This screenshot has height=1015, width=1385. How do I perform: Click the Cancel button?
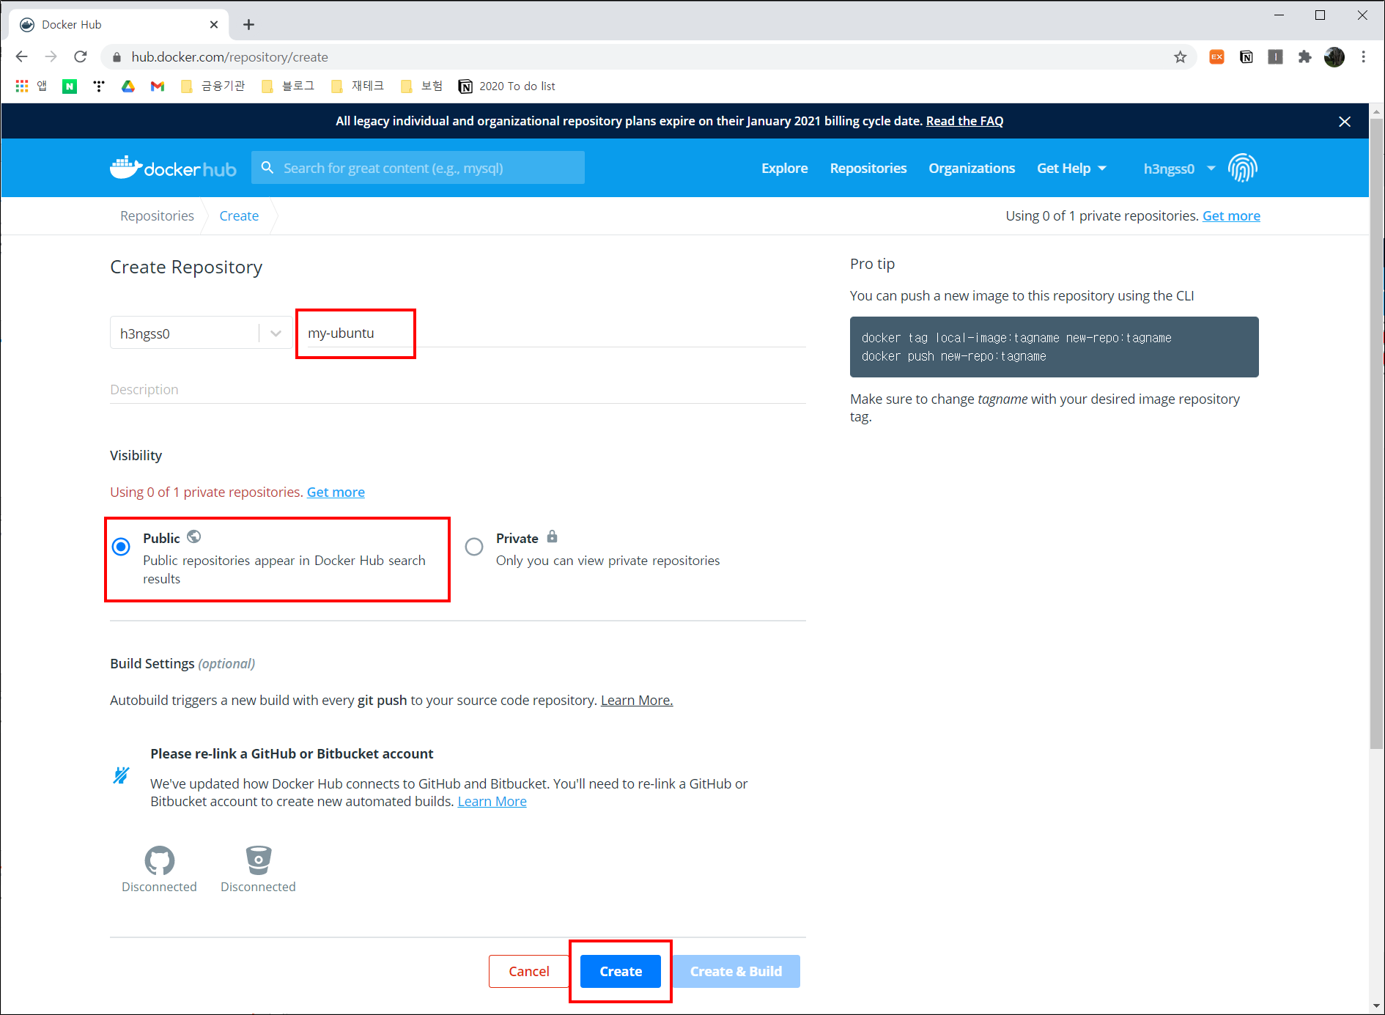pyautogui.click(x=528, y=971)
